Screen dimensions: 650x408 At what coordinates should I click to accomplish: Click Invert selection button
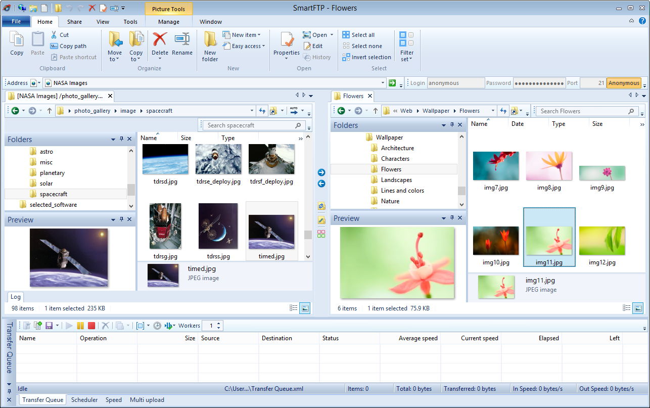(366, 57)
